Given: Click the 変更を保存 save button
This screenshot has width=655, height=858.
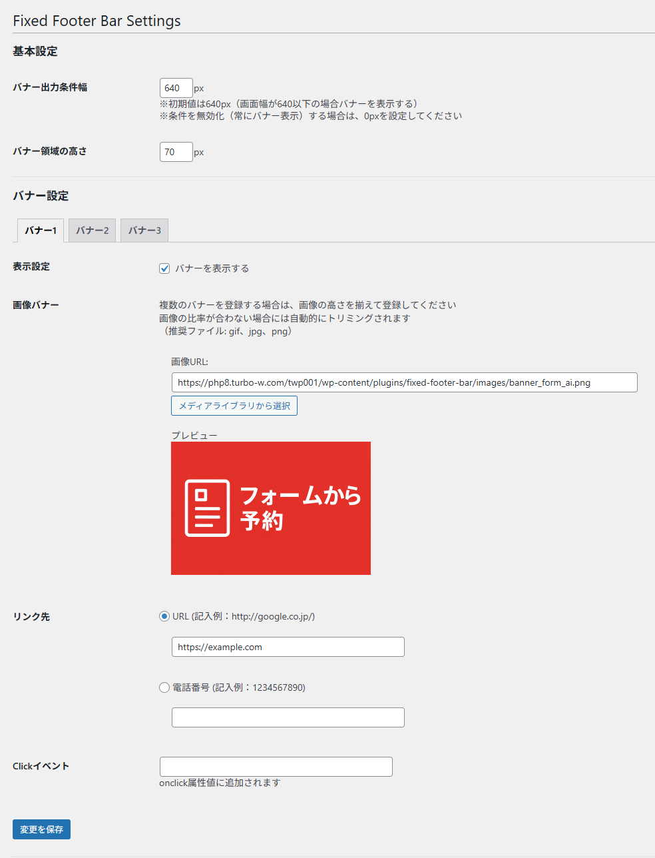Looking at the screenshot, I should click(41, 829).
